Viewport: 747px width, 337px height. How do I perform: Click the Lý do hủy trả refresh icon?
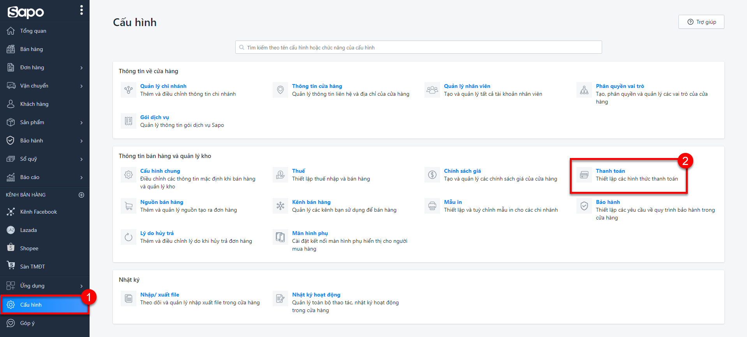point(129,237)
